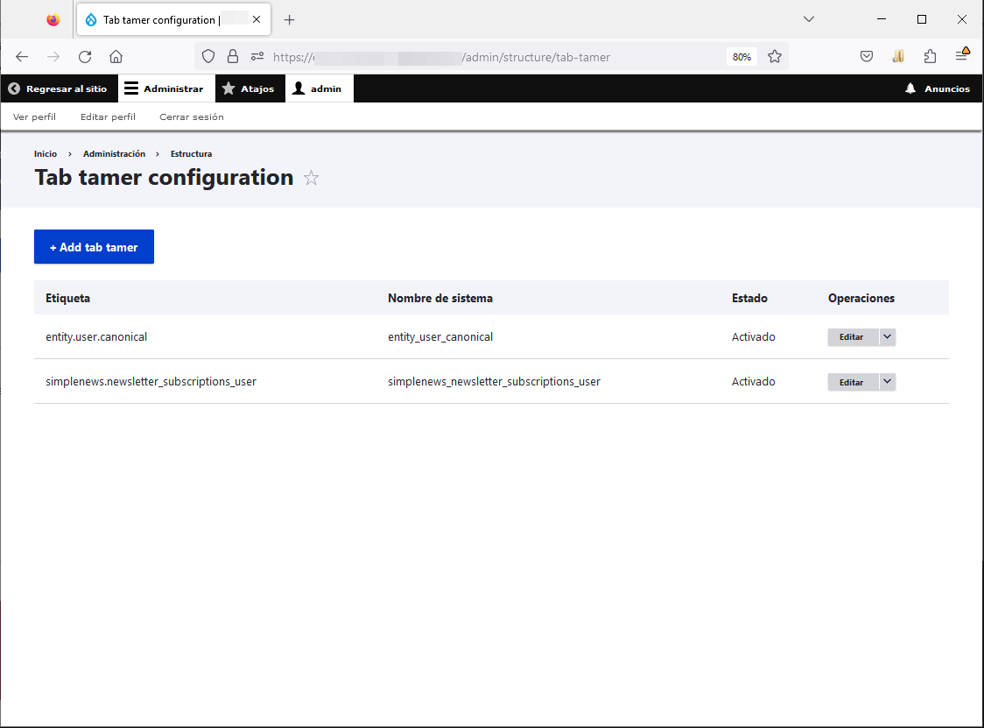Select simplenews_newsletter_subscriptions_user machine name
The image size is (984, 728).
pos(494,382)
